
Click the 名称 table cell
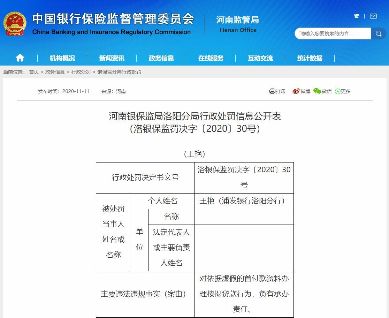[x=171, y=217]
